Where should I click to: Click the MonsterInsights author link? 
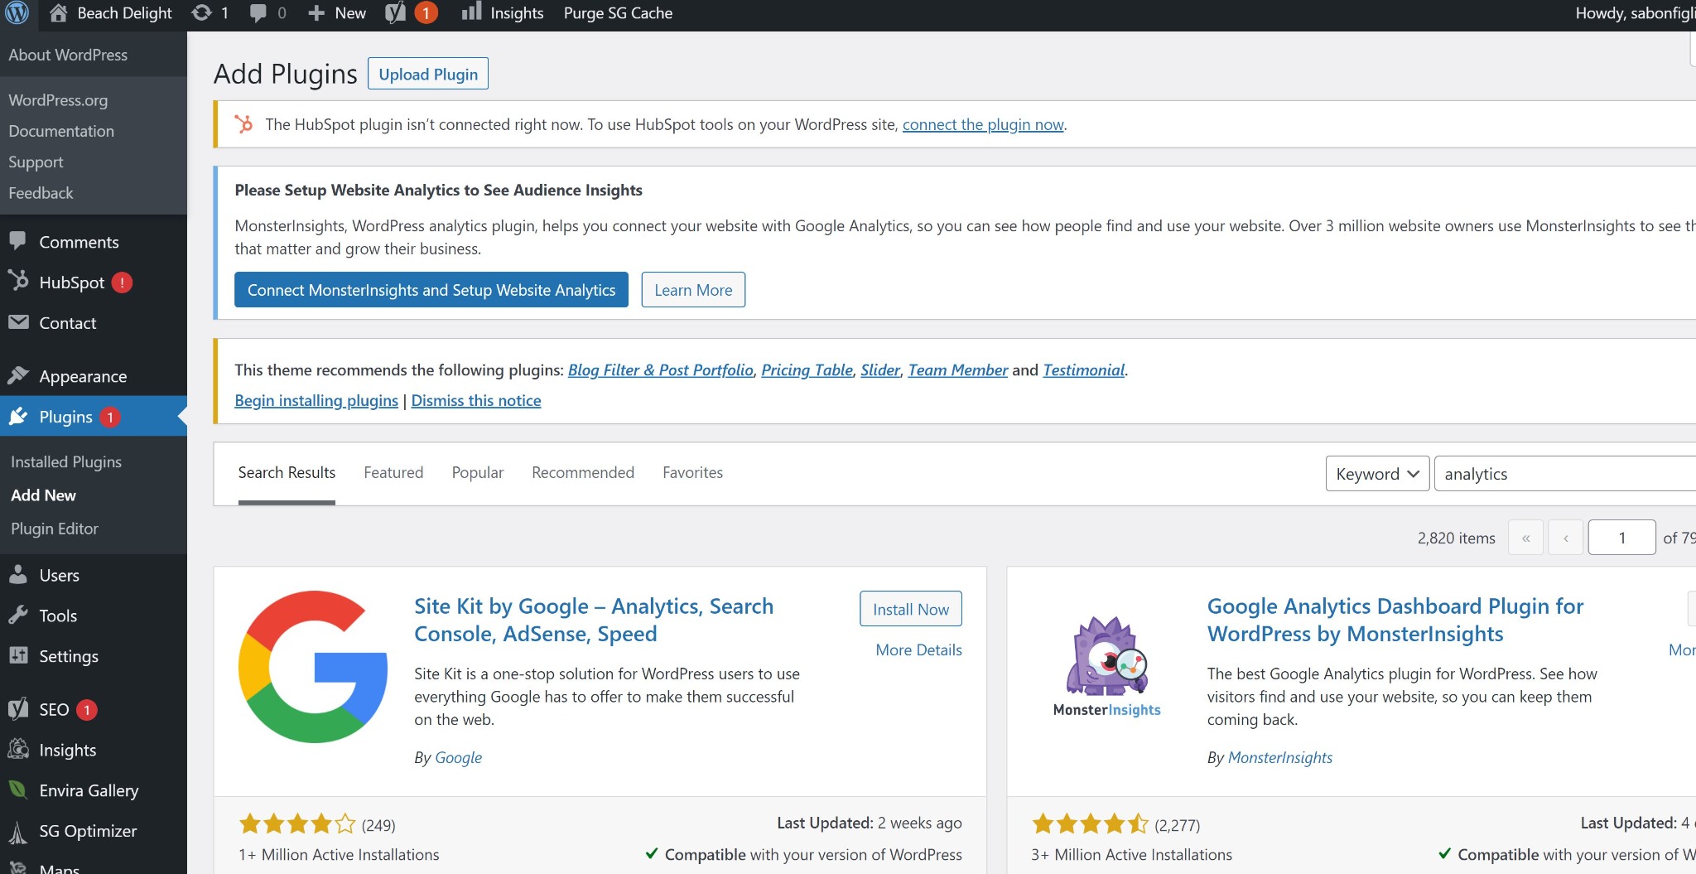1280,757
